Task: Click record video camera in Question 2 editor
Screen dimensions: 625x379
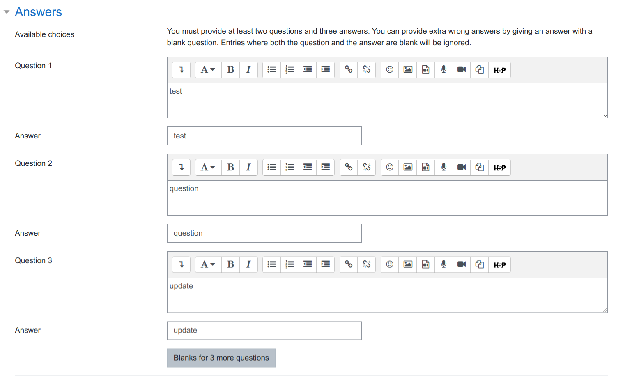Action: 462,167
